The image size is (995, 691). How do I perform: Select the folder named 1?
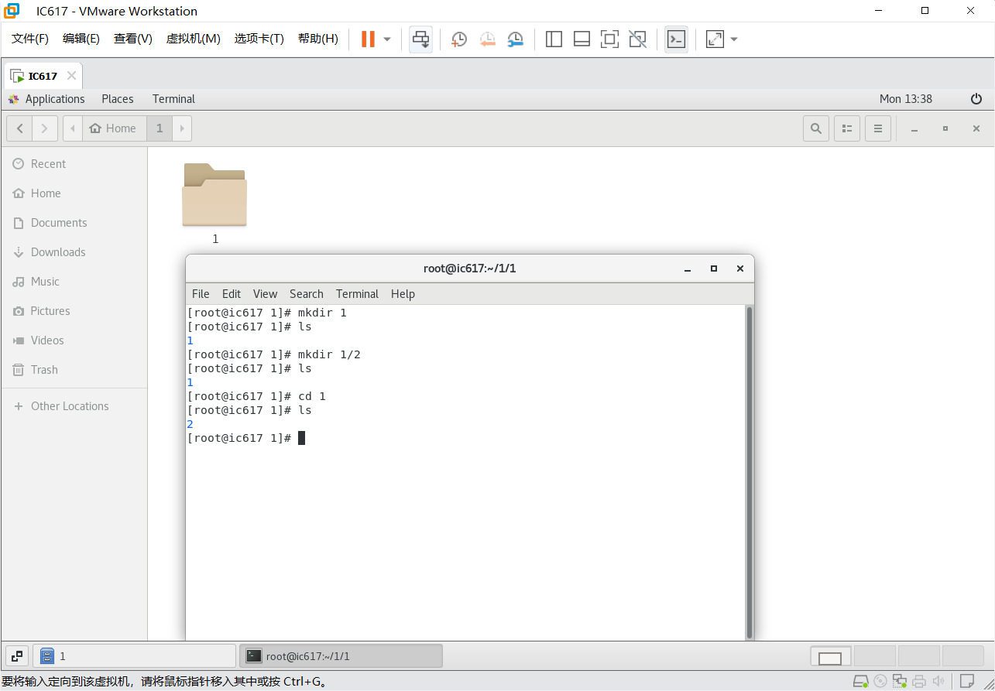click(214, 204)
